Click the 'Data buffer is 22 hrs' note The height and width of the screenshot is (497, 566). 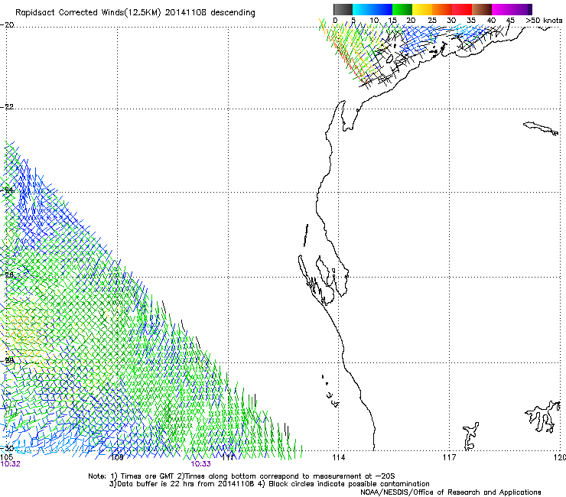[x=182, y=484]
